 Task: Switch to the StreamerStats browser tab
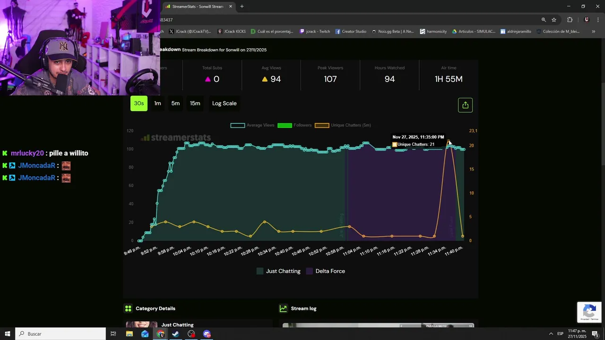[198, 7]
